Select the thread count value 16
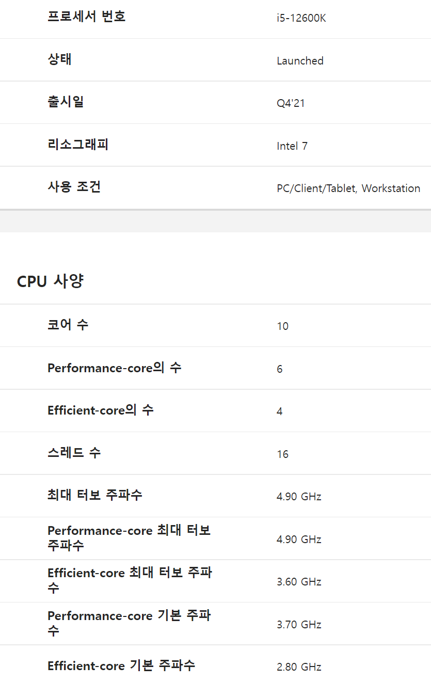The width and height of the screenshot is (431, 682). [282, 454]
